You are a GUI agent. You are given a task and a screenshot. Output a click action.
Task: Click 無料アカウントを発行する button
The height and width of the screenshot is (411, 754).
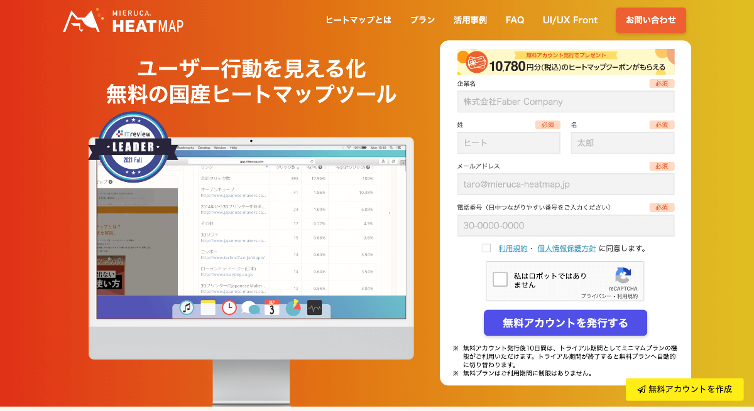565,323
